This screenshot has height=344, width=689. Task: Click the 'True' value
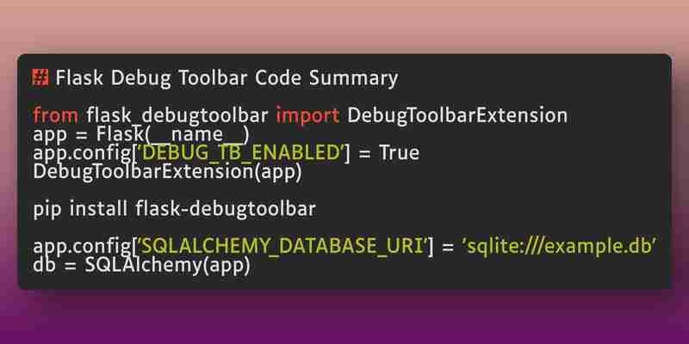pos(399,153)
